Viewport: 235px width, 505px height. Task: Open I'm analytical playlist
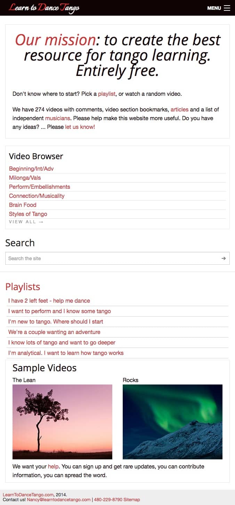(x=66, y=353)
